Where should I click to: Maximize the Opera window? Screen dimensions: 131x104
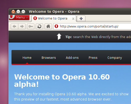click(x=23, y=11)
